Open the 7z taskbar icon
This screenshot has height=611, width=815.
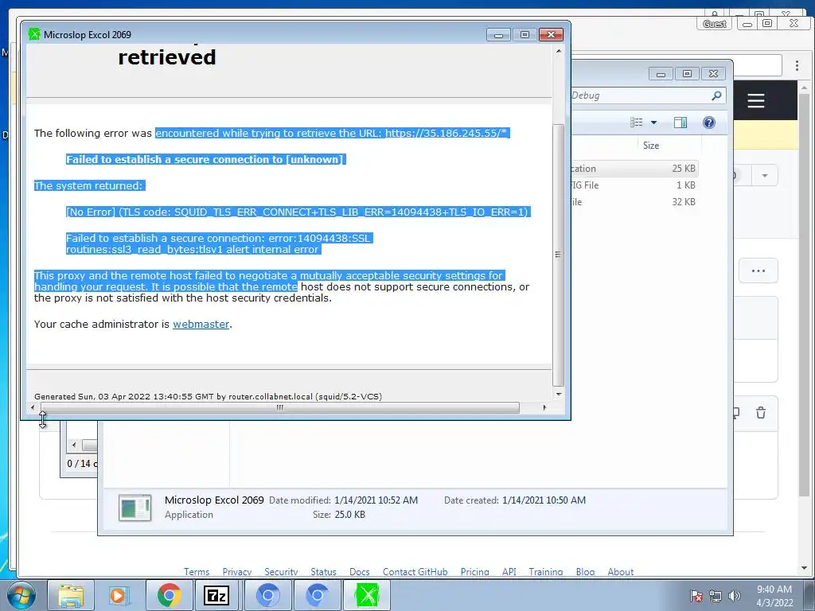(x=216, y=595)
